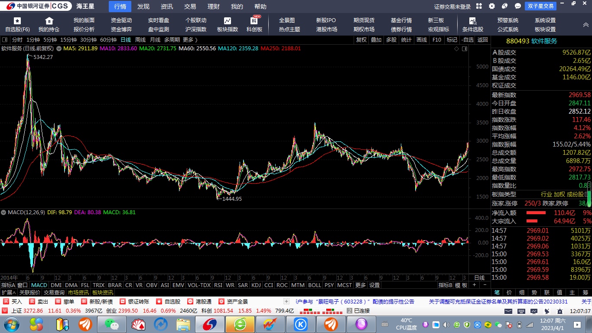
Task: Click the 双子星交易 button
Action: pyautogui.click(x=541, y=6)
